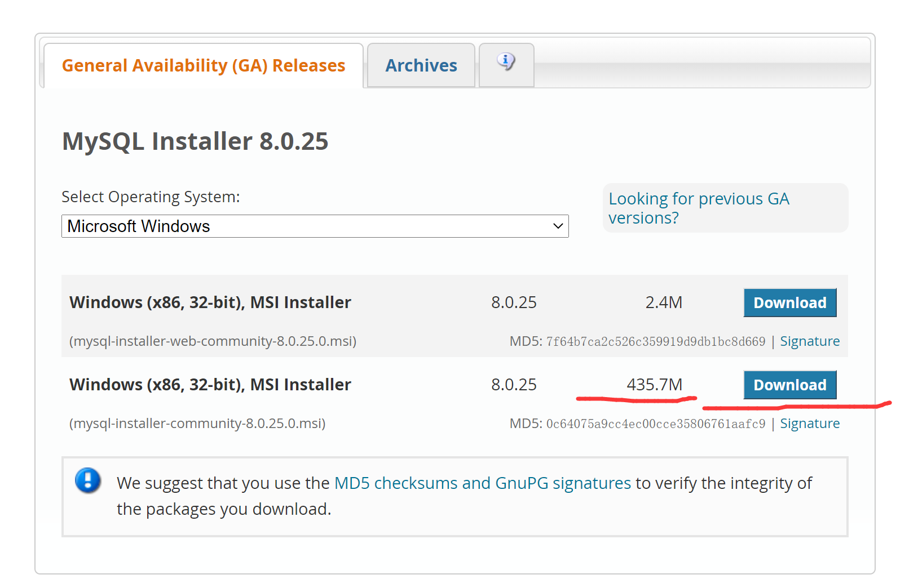Image resolution: width=918 pixels, height=579 pixels.
Task: Click the mysql-installer-web-community-8.0.25.0.msi filename
Action: tap(213, 341)
